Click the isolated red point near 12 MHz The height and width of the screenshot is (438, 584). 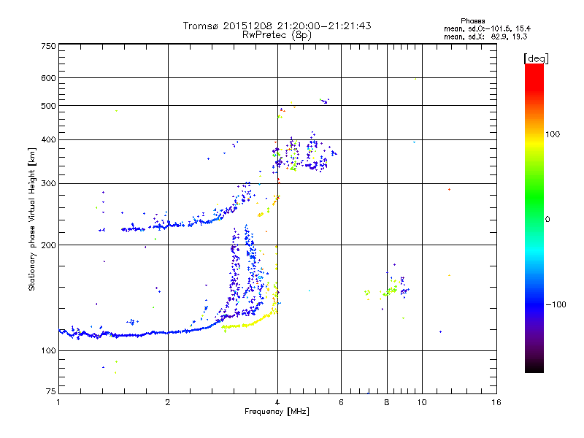tap(450, 190)
